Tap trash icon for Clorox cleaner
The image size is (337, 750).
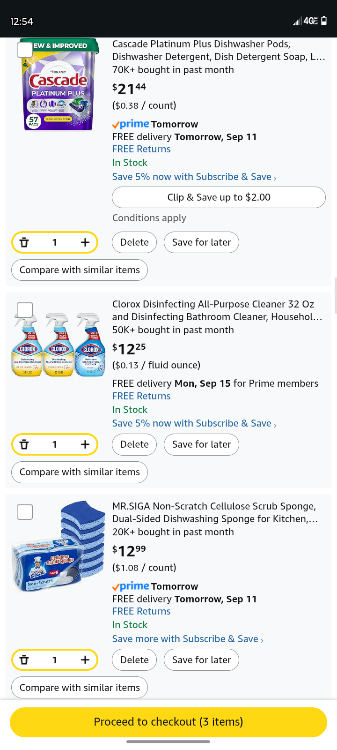pyautogui.click(x=24, y=444)
